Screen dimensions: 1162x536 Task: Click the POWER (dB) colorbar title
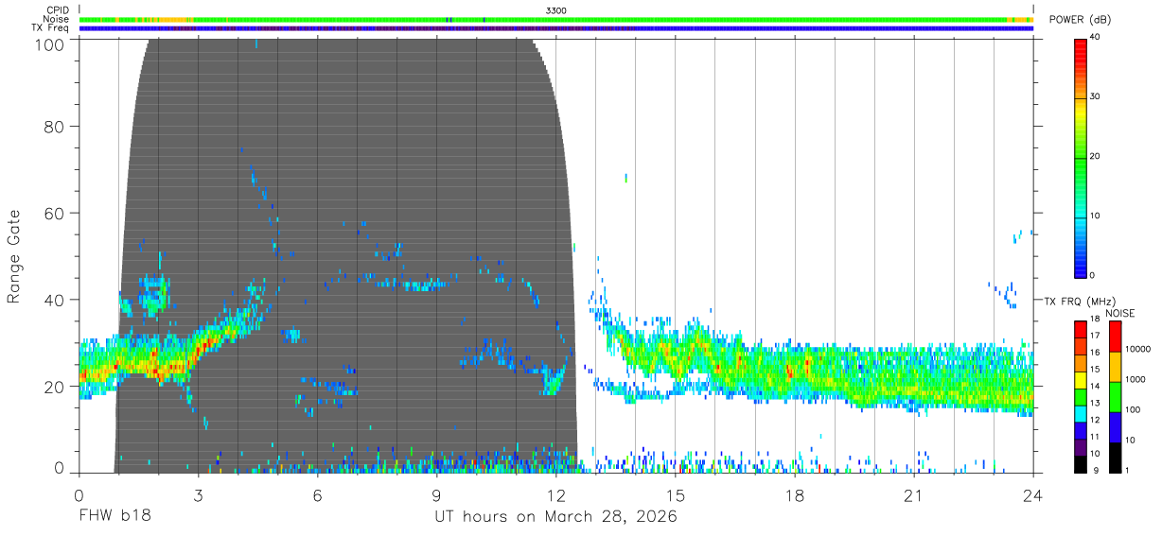(1080, 20)
